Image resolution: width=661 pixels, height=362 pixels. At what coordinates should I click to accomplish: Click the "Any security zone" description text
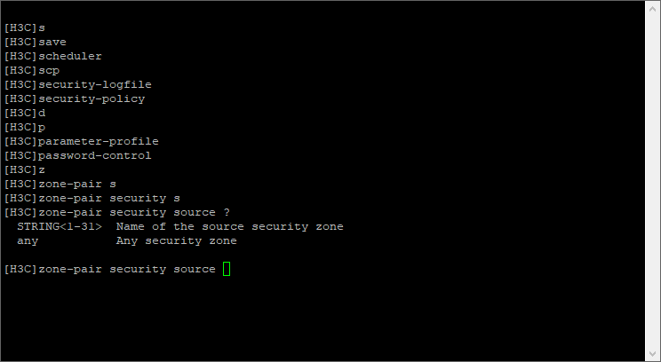click(176, 240)
